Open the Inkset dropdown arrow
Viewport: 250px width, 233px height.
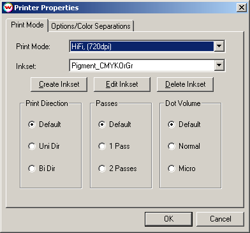[219, 66]
